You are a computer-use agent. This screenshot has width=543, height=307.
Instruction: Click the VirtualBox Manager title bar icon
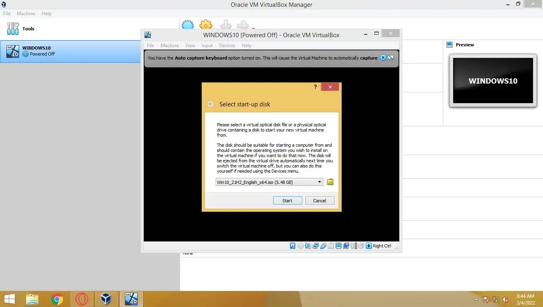(4, 5)
